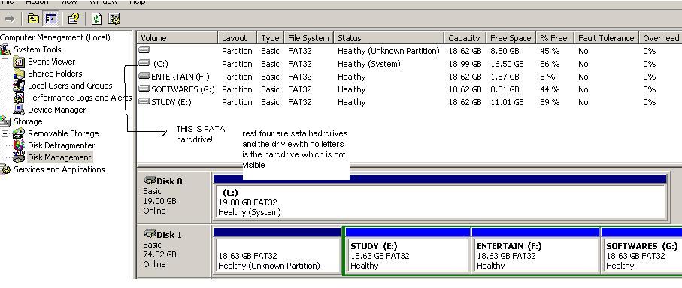Click the Disk 1 Basic 74.52 GB label
Viewport: 682px width, 288px height.
coord(174,250)
